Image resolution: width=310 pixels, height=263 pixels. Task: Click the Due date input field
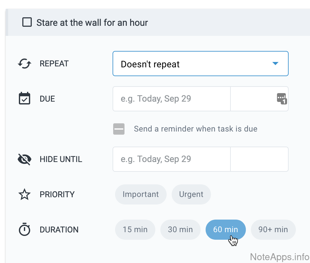(171, 99)
